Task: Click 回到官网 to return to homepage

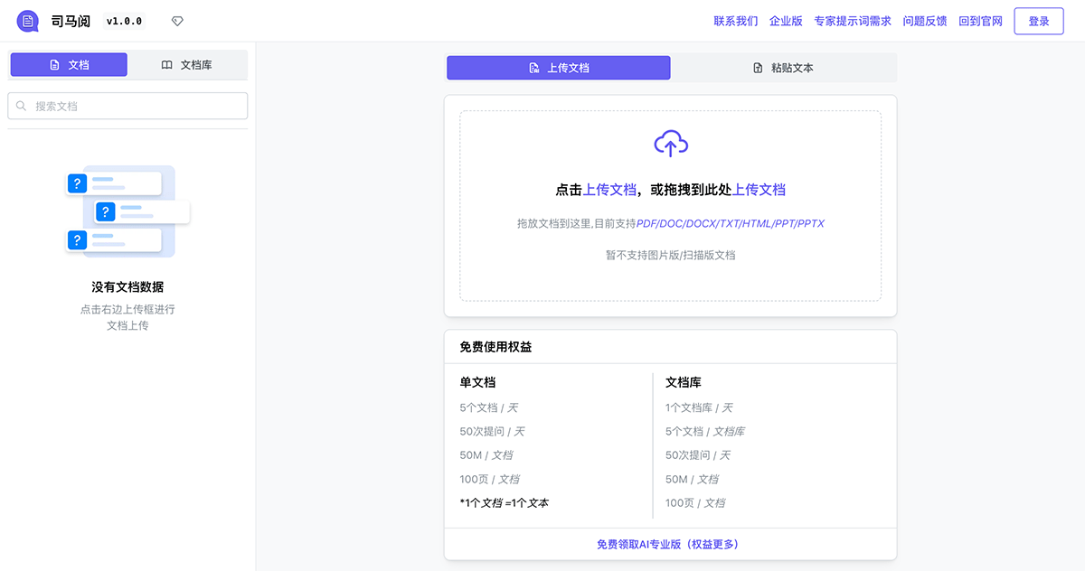Action: (x=981, y=21)
